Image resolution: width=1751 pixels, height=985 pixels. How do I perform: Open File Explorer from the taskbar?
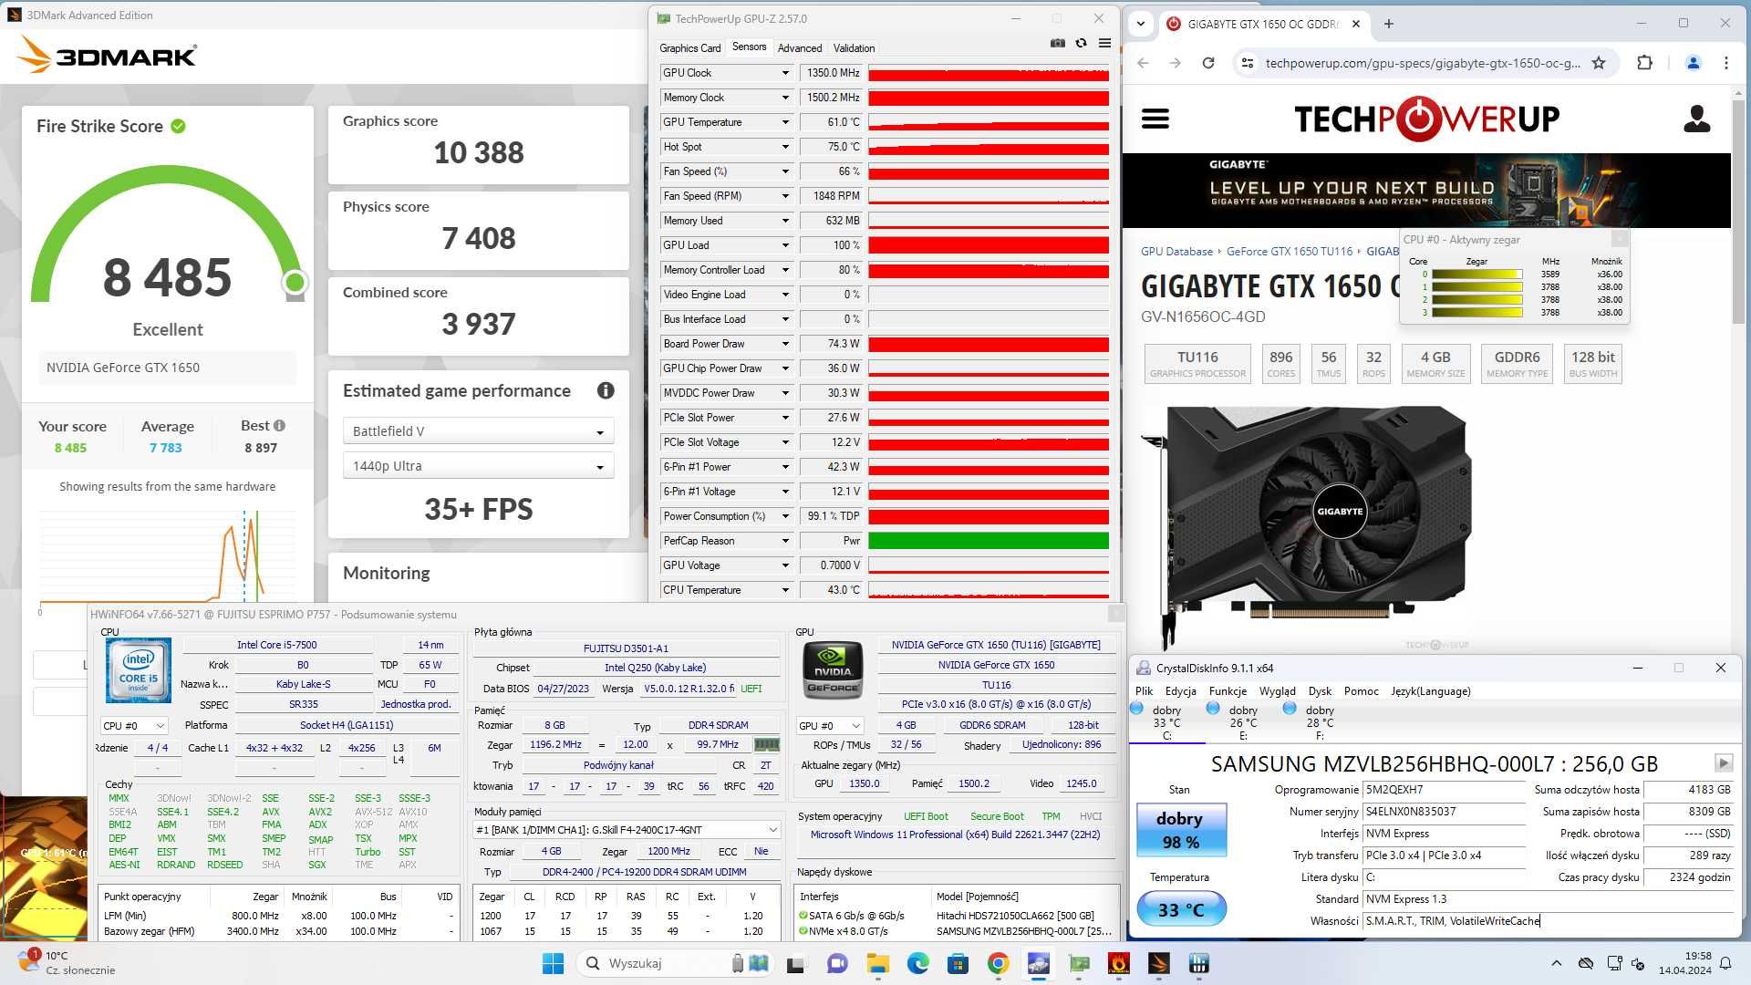877,963
